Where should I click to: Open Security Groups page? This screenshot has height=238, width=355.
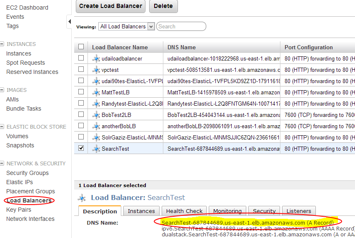pos(27,173)
